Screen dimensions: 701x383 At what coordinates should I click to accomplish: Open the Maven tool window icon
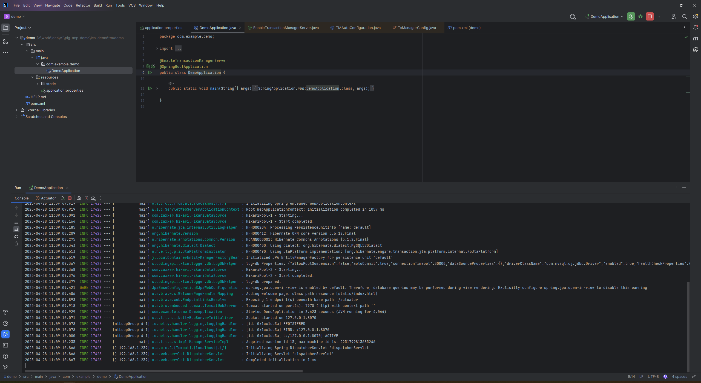click(696, 39)
